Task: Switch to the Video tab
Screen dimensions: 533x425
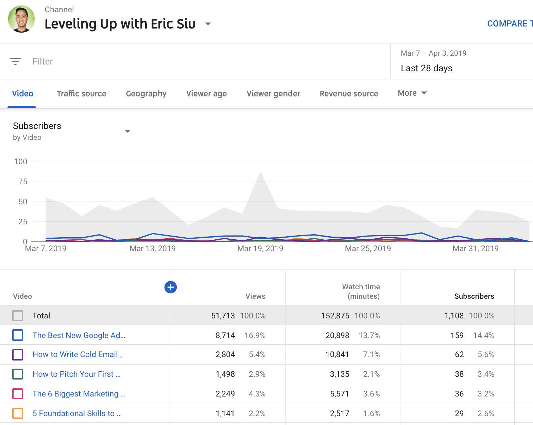Action: pos(23,94)
